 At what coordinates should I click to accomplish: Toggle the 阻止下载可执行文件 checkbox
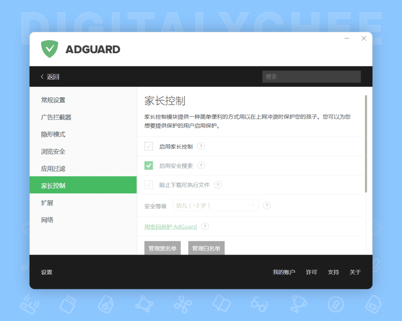coord(149,185)
